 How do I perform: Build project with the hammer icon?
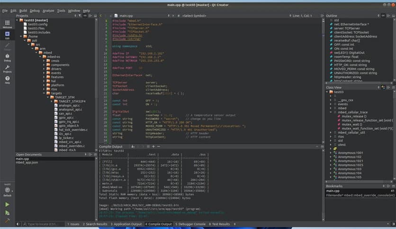[7, 220]
